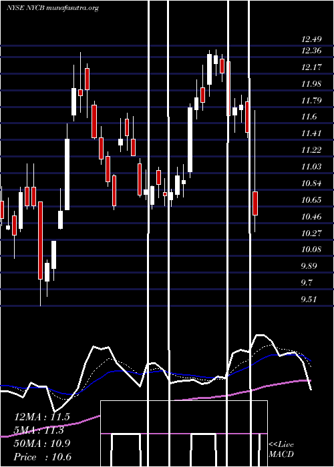The width and height of the screenshot is (334, 467).
Task: Click the highest white candle near 12.36
Action: coord(209,69)
